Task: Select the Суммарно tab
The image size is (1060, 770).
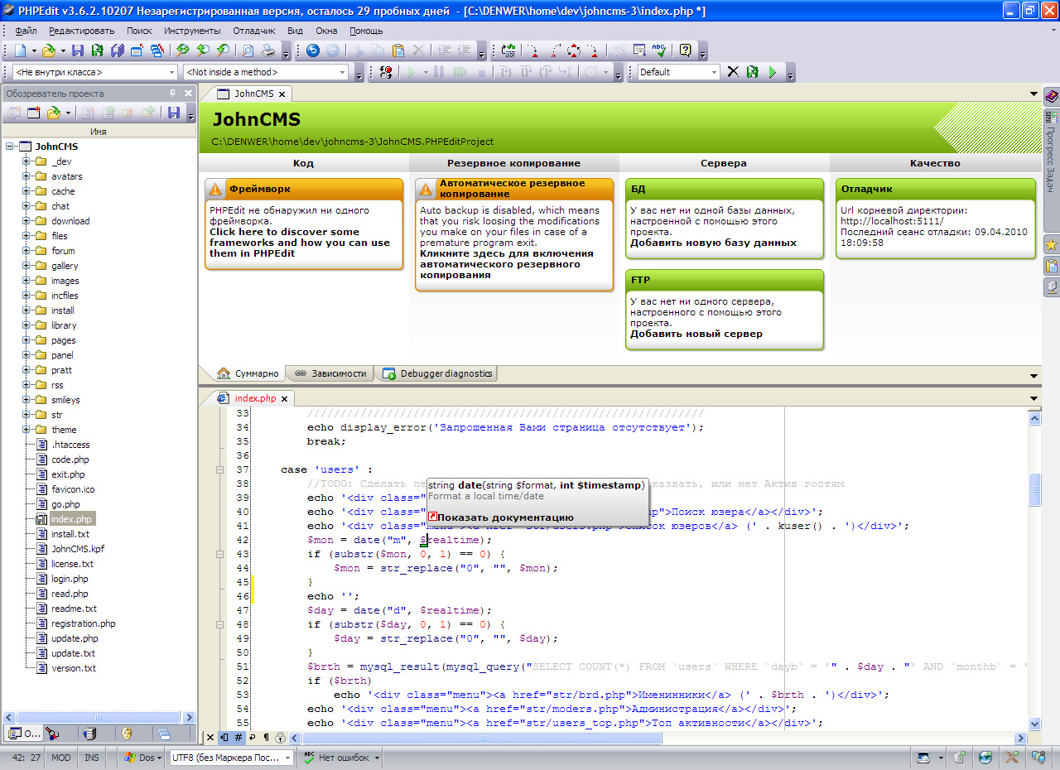Action: point(247,373)
